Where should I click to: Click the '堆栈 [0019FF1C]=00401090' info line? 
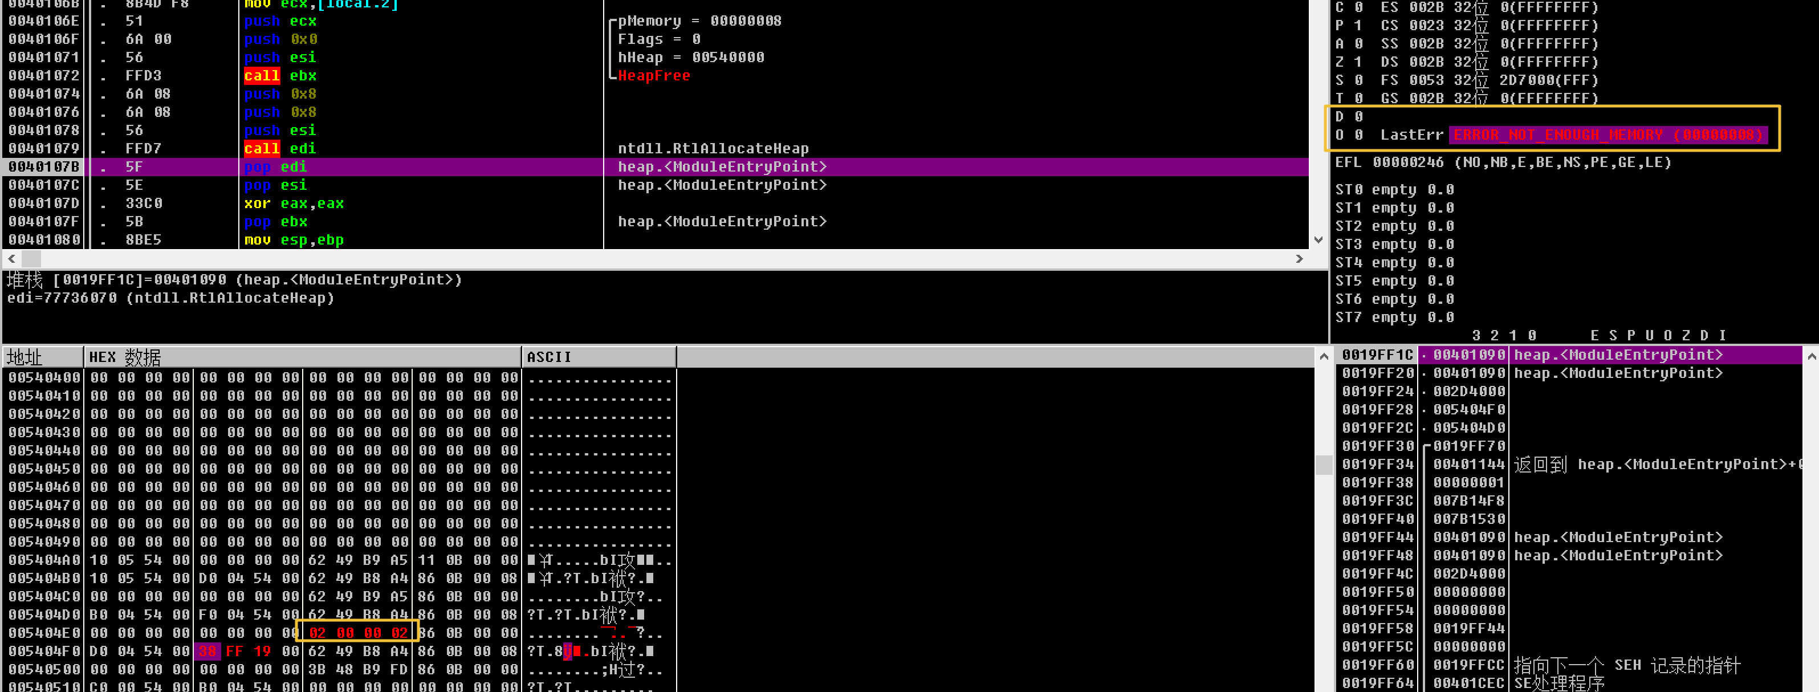tap(234, 280)
